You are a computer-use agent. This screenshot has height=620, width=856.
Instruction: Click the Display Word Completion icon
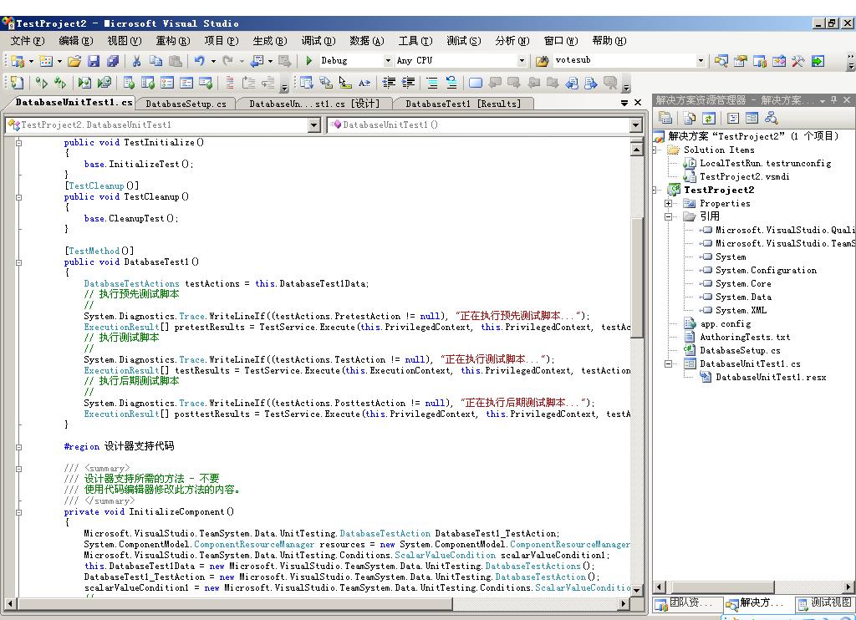(x=364, y=83)
